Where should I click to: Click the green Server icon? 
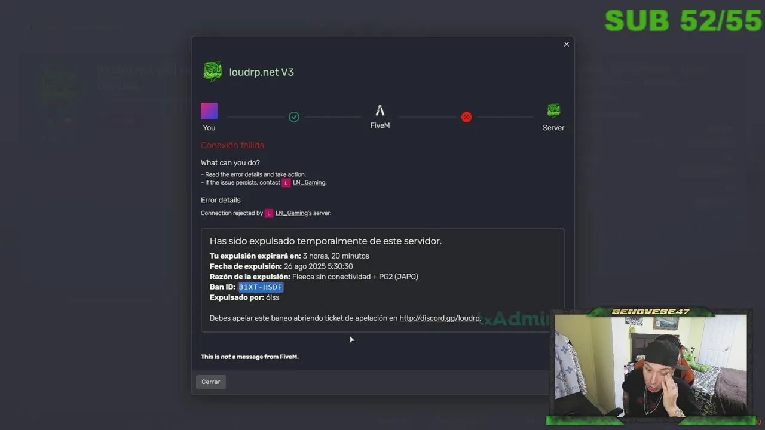553,111
